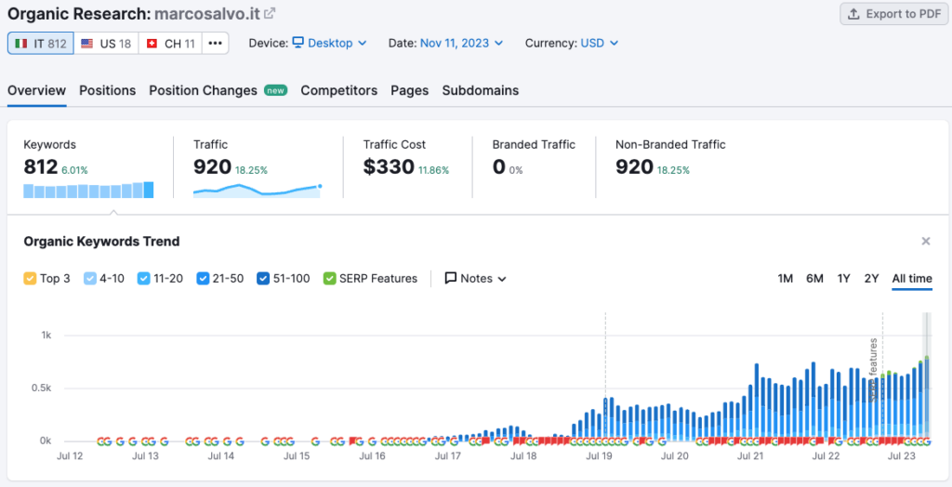Viewport: 952px width, 487px height.
Task: Switch to the Competitors tab
Action: (x=338, y=90)
